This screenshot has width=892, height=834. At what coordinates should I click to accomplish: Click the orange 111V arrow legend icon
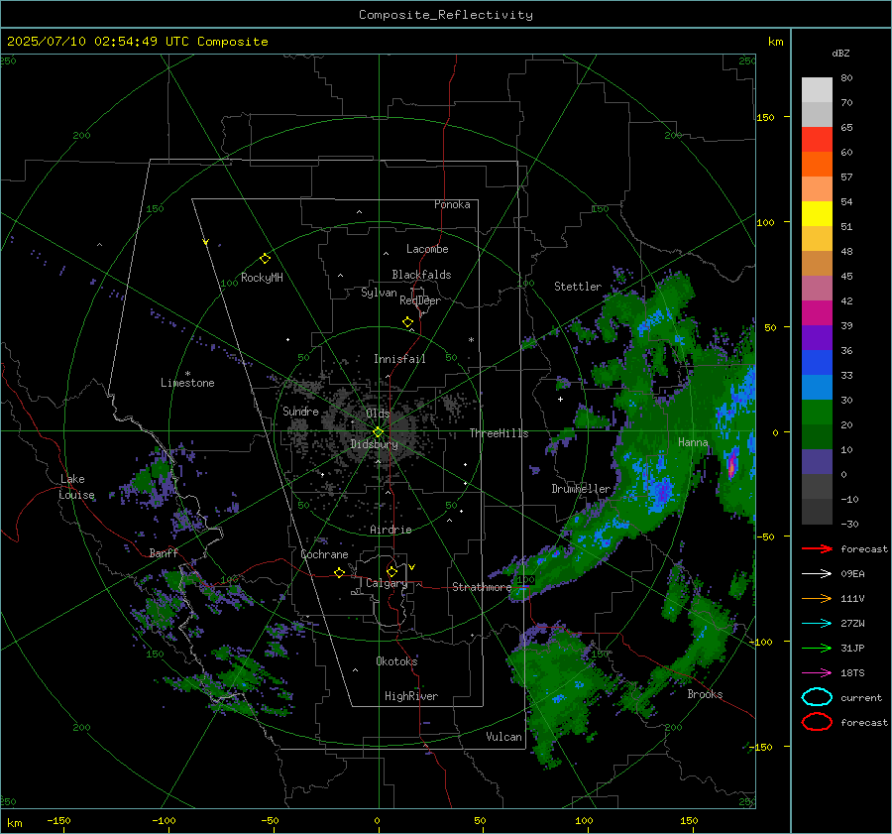click(817, 598)
